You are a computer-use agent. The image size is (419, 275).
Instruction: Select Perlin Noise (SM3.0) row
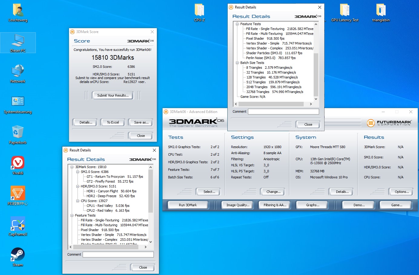pos(271,58)
